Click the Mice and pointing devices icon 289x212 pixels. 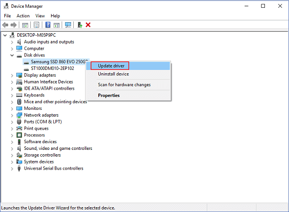coord(19,102)
